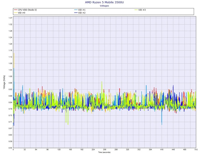Click the chart title AMD Ryzen 5 Mobile 3500U
This screenshot has height=156, width=209.
pyautogui.click(x=104, y=2)
